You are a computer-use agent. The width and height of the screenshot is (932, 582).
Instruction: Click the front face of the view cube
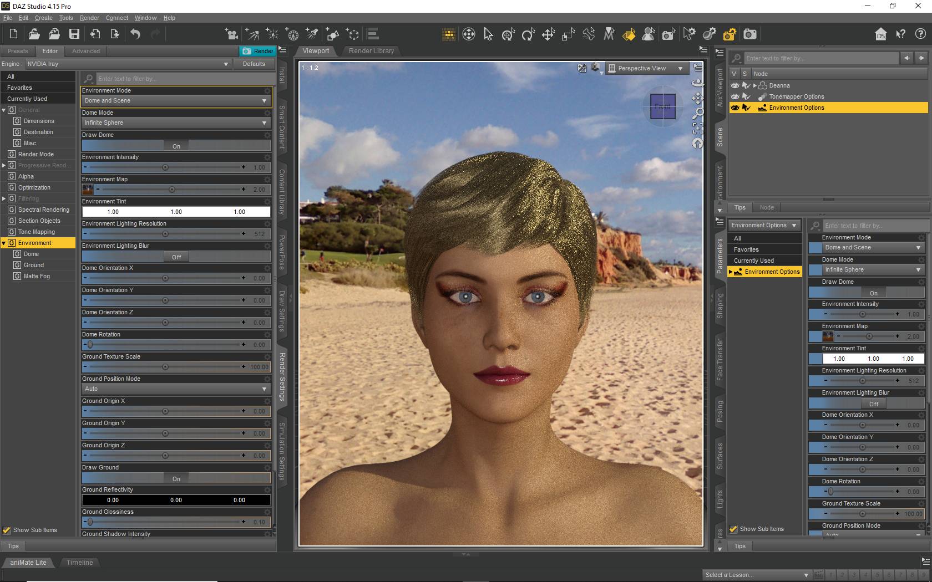click(x=662, y=106)
